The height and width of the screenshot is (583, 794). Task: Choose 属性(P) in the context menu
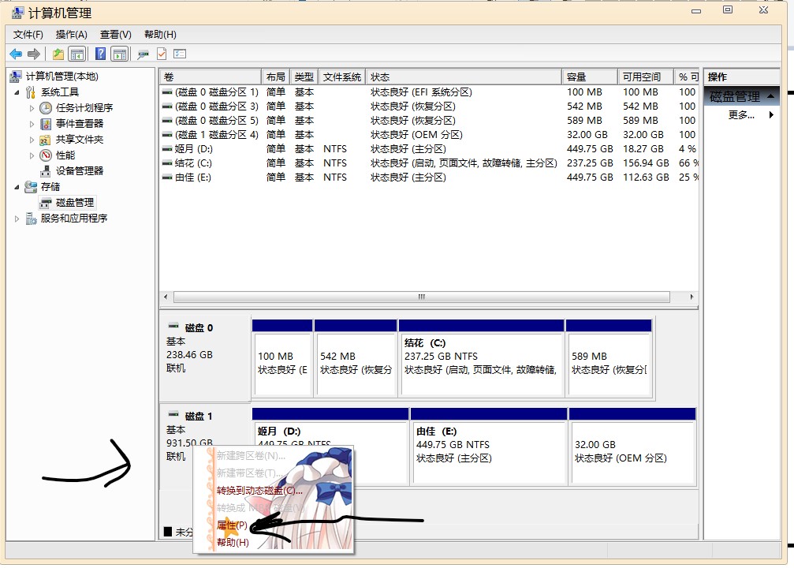pyautogui.click(x=232, y=525)
